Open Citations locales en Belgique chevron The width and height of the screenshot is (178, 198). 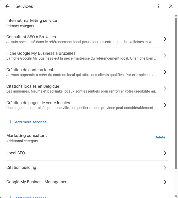point(165,88)
